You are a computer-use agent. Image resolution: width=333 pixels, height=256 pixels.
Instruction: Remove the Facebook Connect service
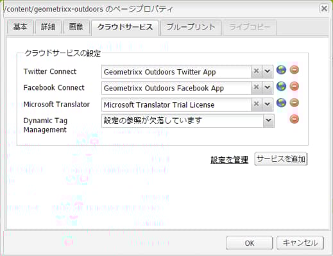[x=295, y=87]
